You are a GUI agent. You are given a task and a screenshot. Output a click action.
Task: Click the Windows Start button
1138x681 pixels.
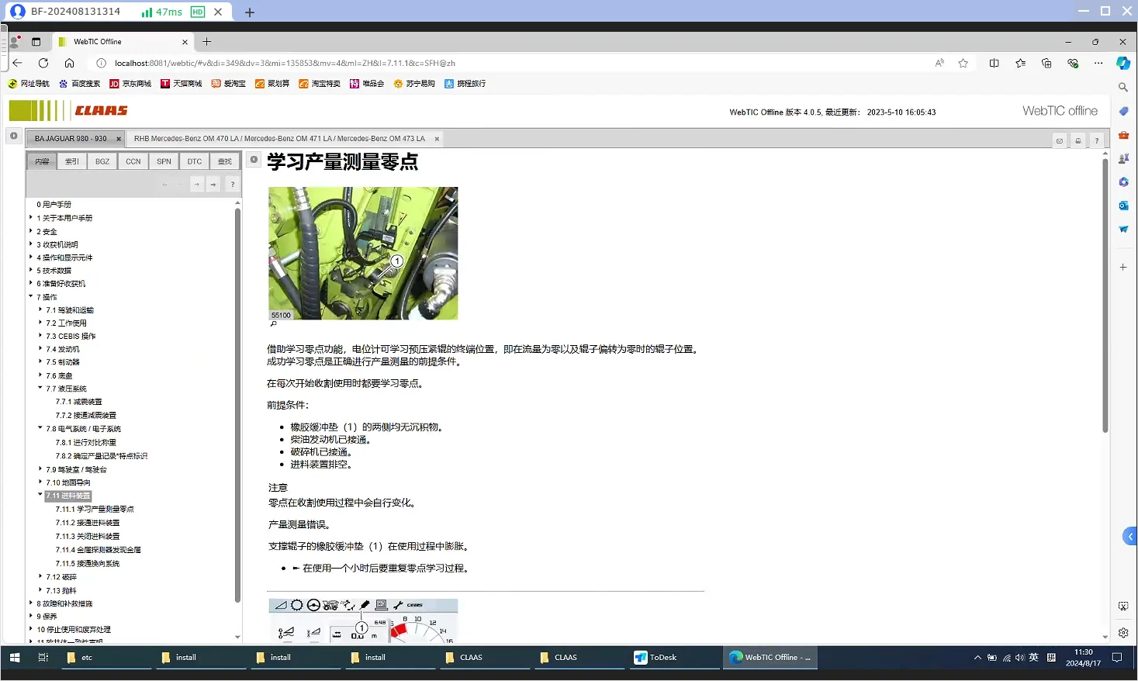click(14, 658)
